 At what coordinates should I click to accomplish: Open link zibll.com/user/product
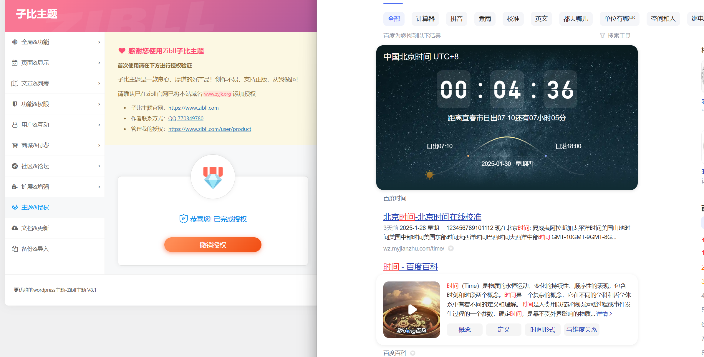point(210,129)
